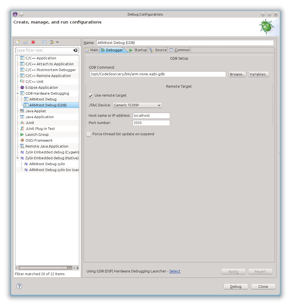Launch debugging with the Debug button

click(236, 286)
